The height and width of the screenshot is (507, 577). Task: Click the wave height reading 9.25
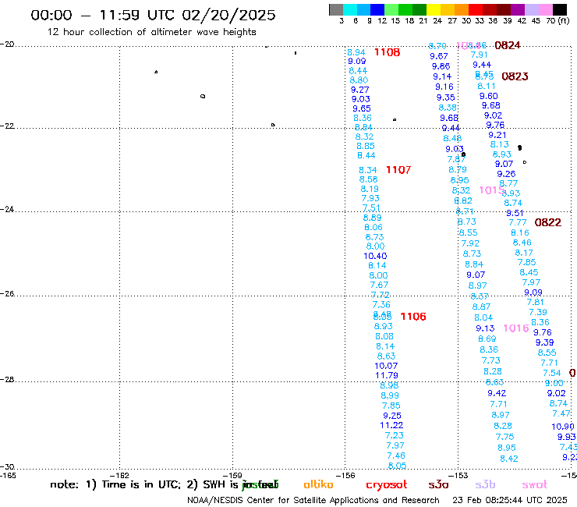point(392,415)
